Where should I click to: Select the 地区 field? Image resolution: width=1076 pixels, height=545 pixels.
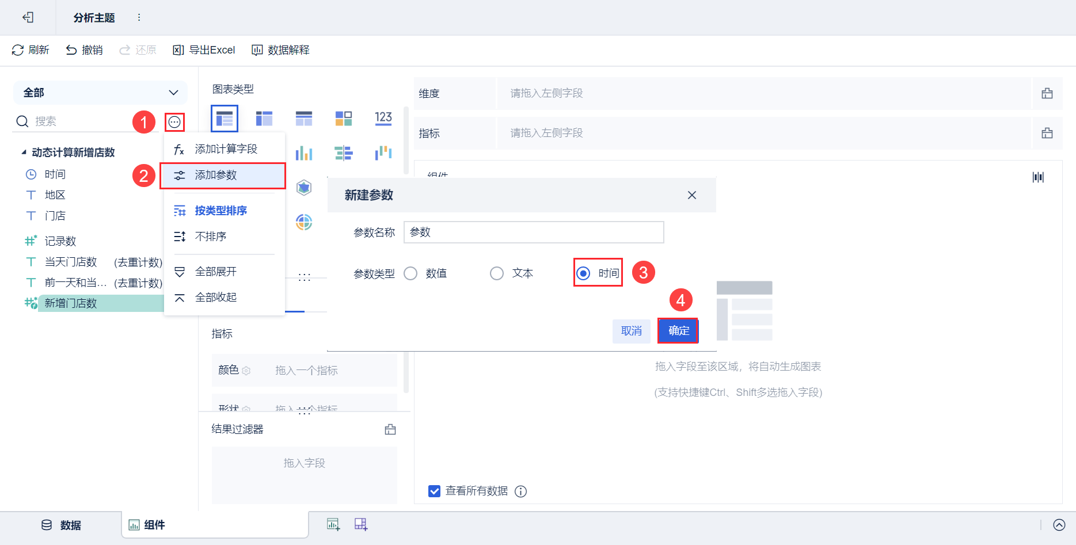pos(55,195)
